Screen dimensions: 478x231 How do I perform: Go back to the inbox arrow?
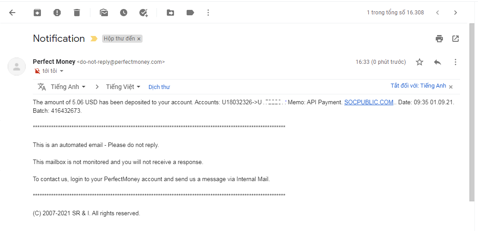(12, 13)
